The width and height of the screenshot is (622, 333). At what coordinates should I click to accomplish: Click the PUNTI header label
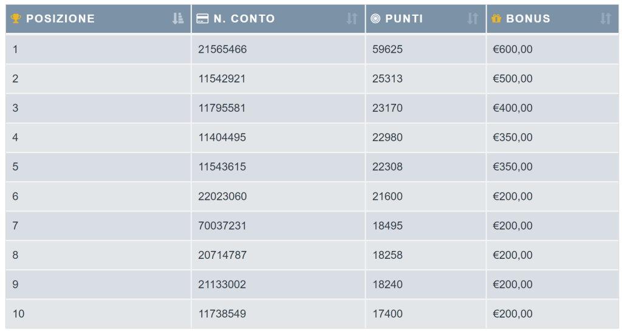[404, 19]
